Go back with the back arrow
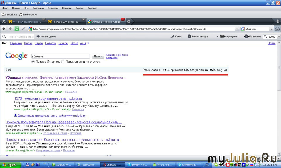 (x=4, y=29)
